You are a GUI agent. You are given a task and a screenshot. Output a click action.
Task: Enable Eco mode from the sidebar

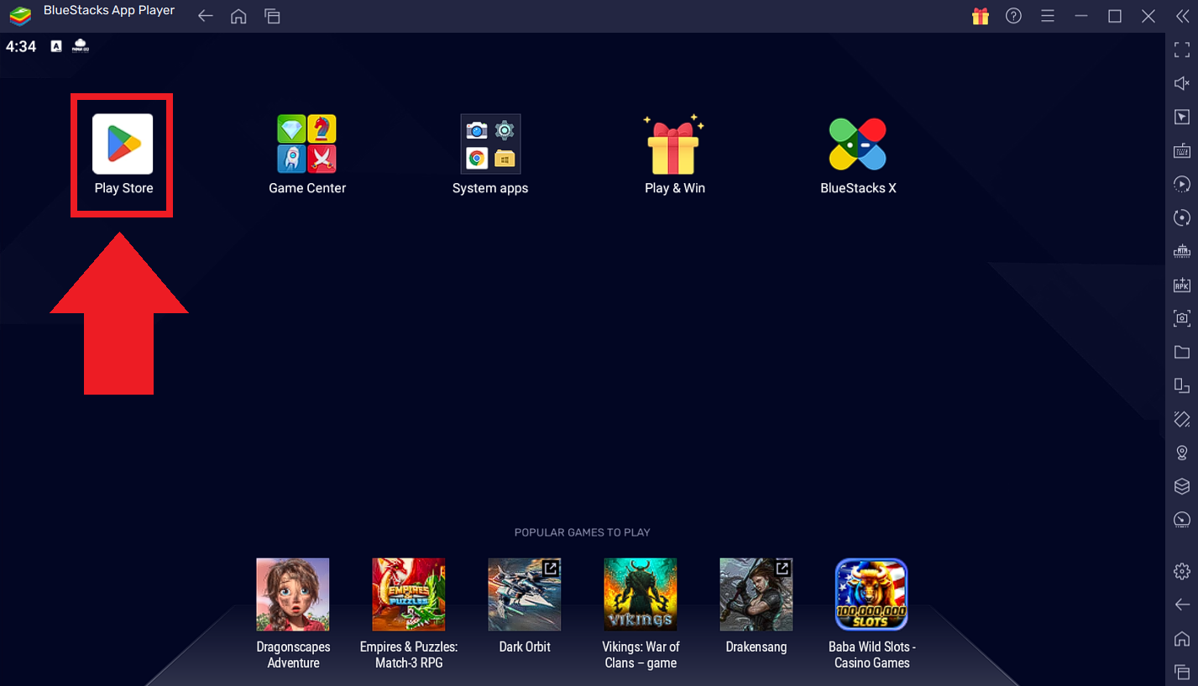(x=1181, y=520)
